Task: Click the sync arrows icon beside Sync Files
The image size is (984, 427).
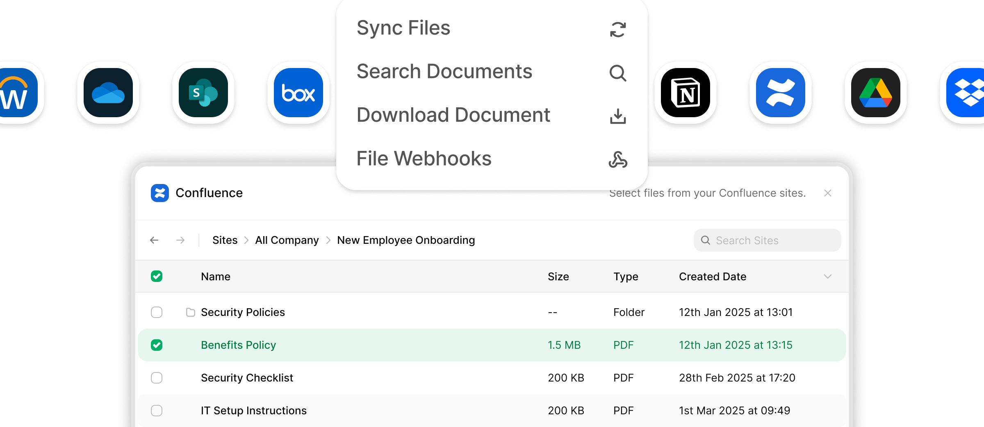Action: [x=618, y=30]
